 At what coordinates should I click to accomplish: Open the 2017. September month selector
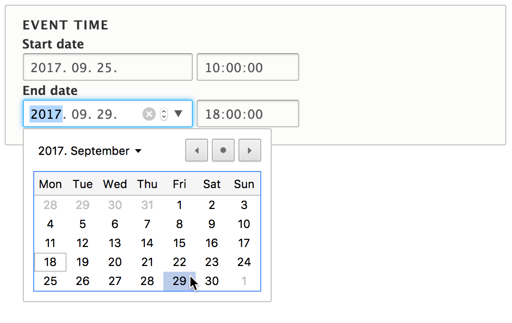[x=90, y=151]
